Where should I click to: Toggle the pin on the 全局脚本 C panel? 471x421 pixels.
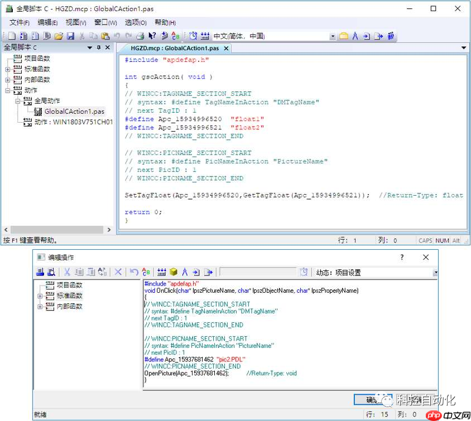pos(99,48)
